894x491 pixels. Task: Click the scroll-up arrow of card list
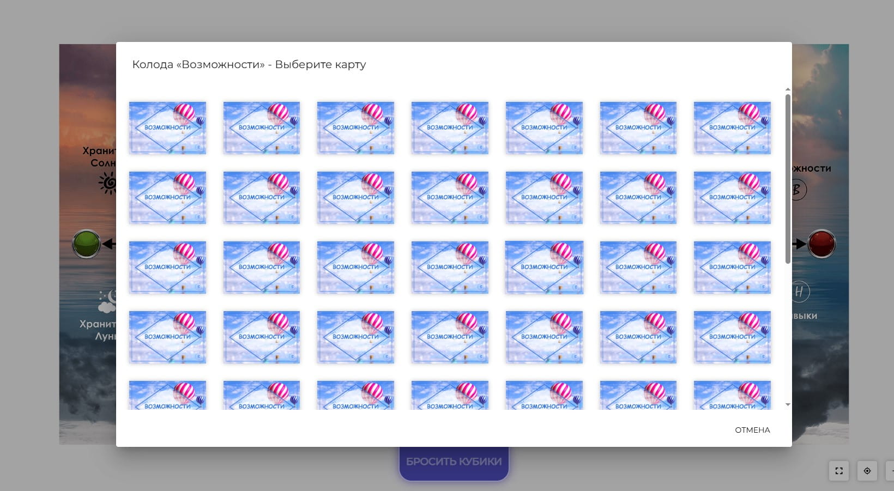pyautogui.click(x=788, y=89)
